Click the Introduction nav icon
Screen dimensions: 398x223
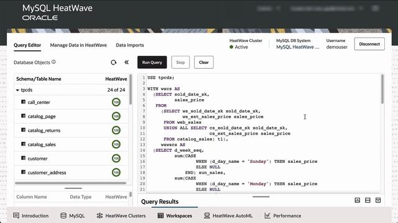[16, 216]
